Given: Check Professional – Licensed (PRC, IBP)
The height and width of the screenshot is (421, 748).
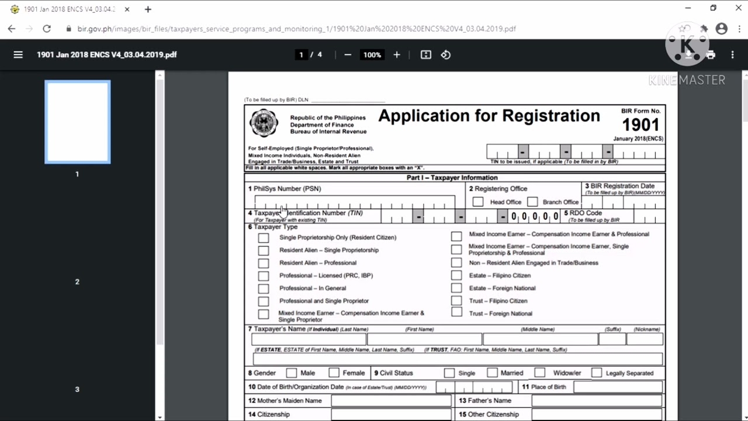Looking at the screenshot, I should [x=264, y=275].
